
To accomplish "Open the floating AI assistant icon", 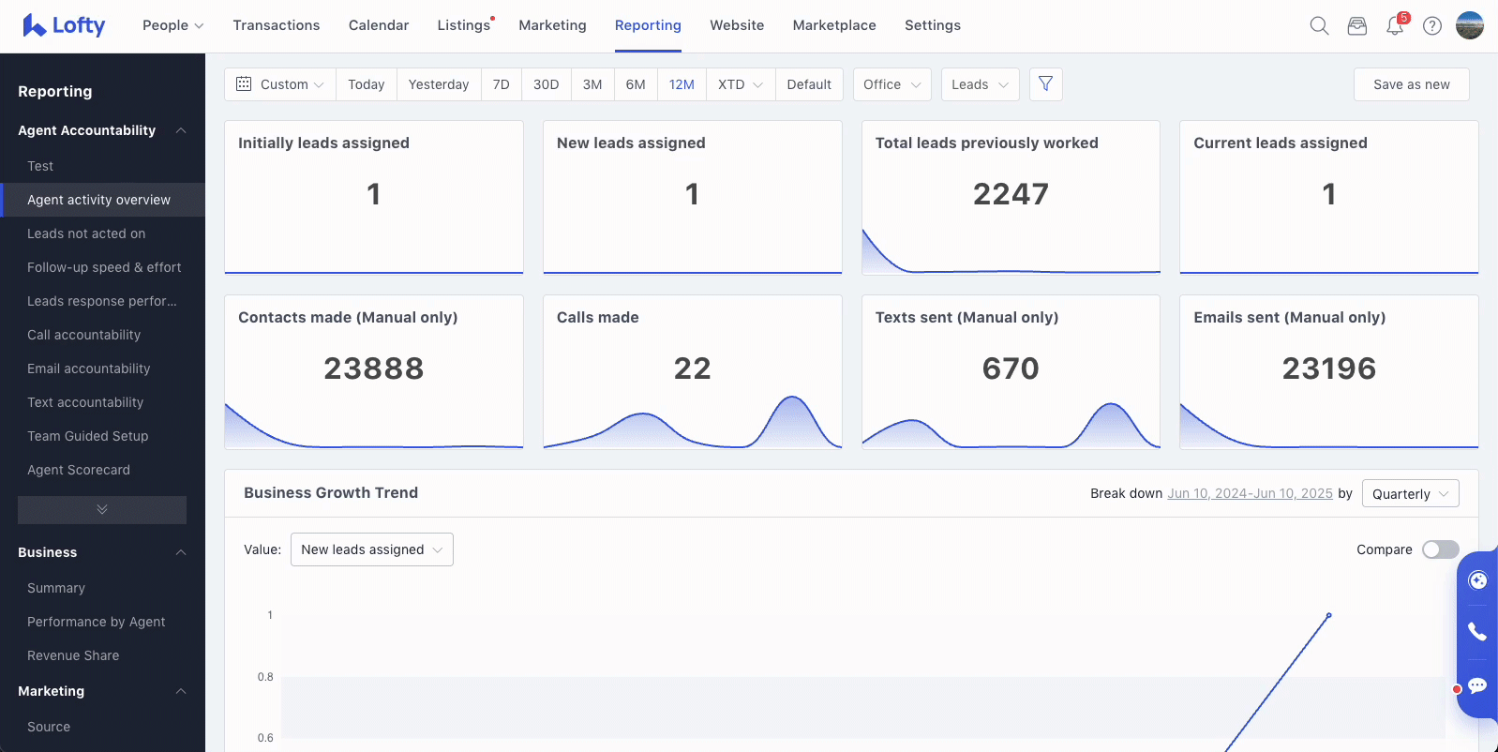I will [x=1478, y=580].
